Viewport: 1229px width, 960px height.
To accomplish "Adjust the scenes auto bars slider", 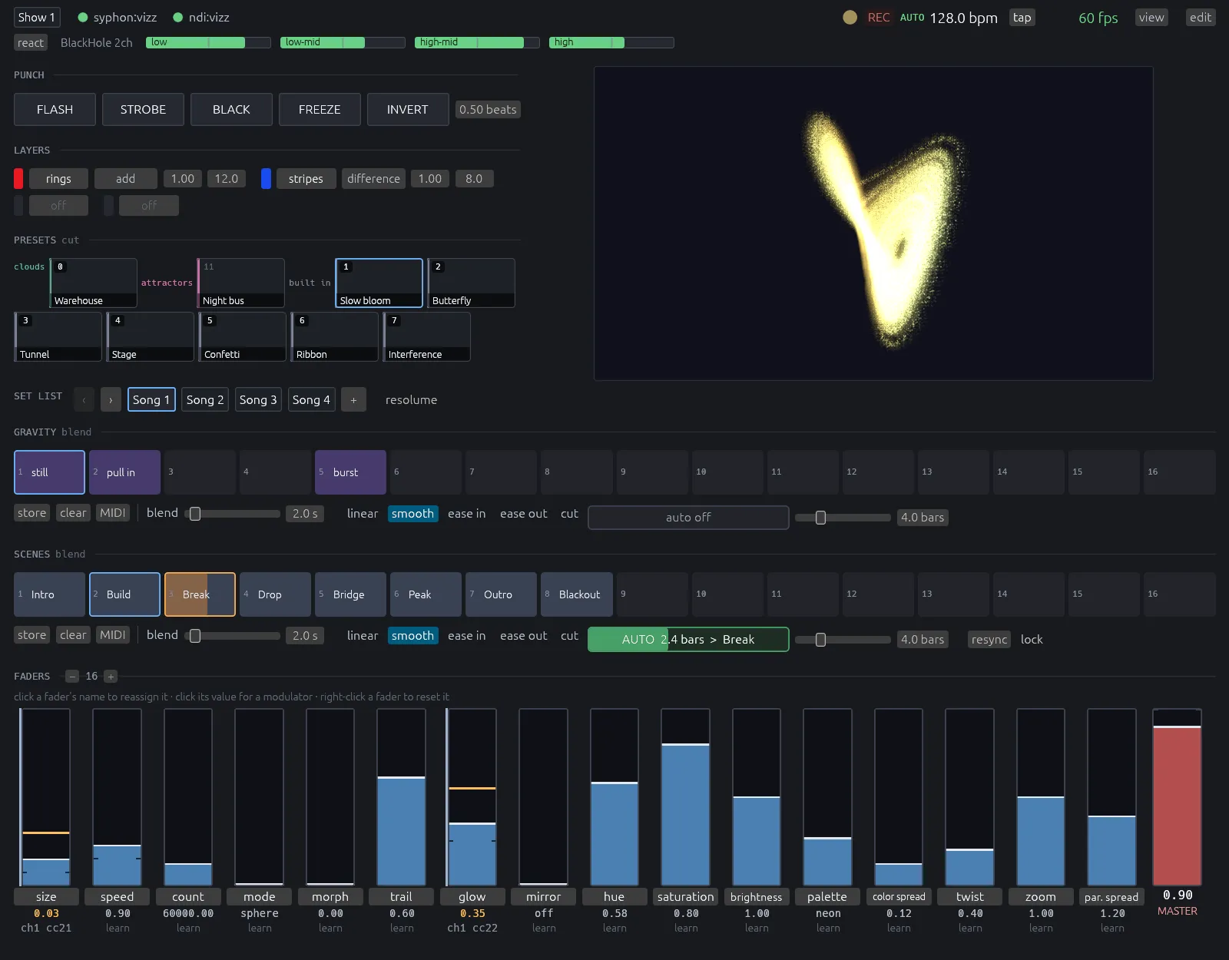I will tap(843, 639).
